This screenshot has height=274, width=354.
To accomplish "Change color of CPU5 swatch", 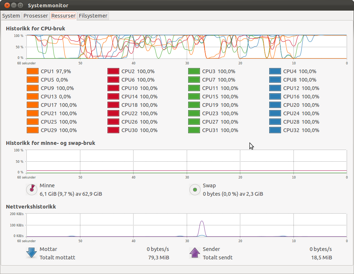I will [33, 80].
